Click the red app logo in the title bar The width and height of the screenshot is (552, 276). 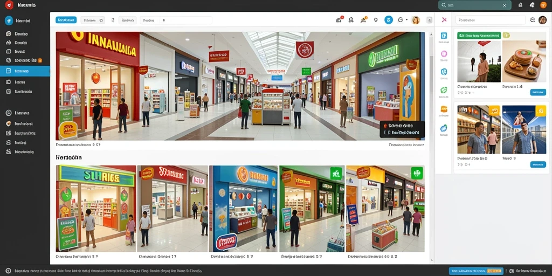point(9,5)
